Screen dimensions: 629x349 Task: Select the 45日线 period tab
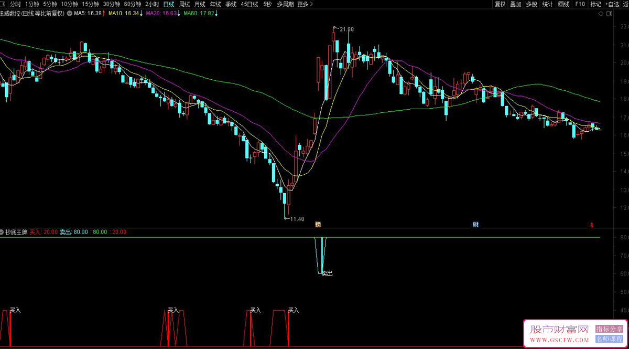pos(250,4)
